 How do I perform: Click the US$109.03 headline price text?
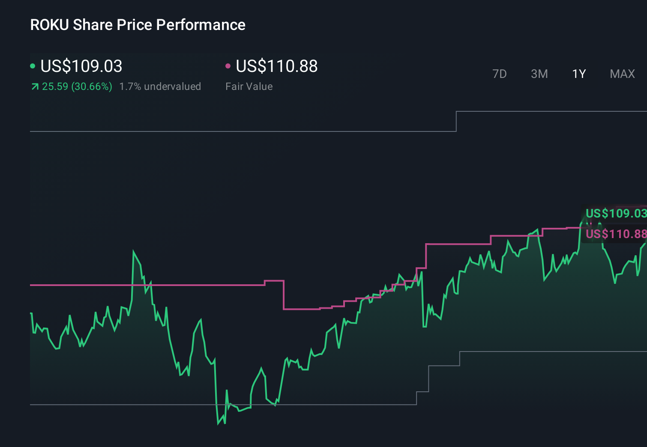tap(81, 66)
